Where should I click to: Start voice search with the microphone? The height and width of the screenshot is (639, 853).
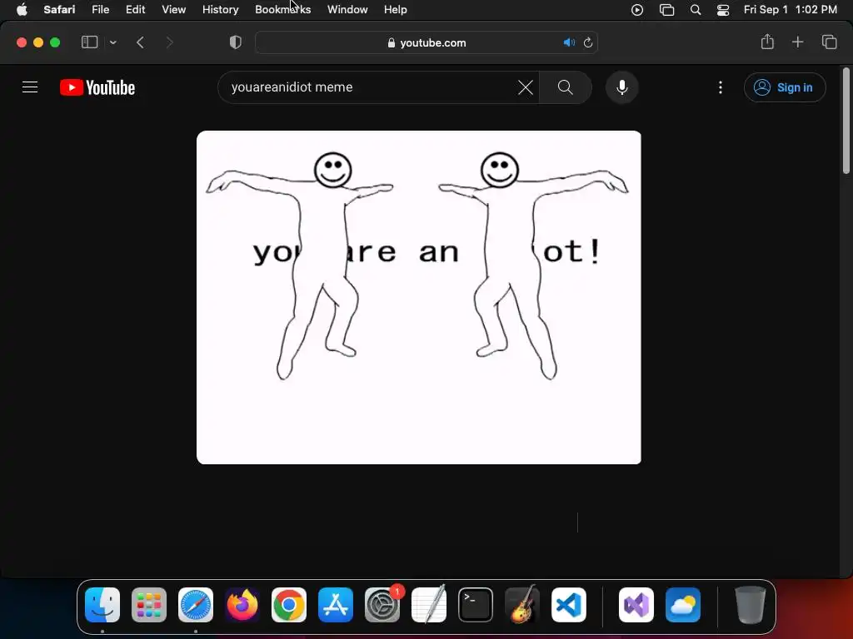621,87
